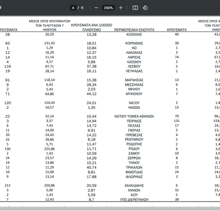This screenshot has width=220, height=211.
Task: Click the ΠΕΛΛΑΣ row name
Action: click(x=134, y=126)
